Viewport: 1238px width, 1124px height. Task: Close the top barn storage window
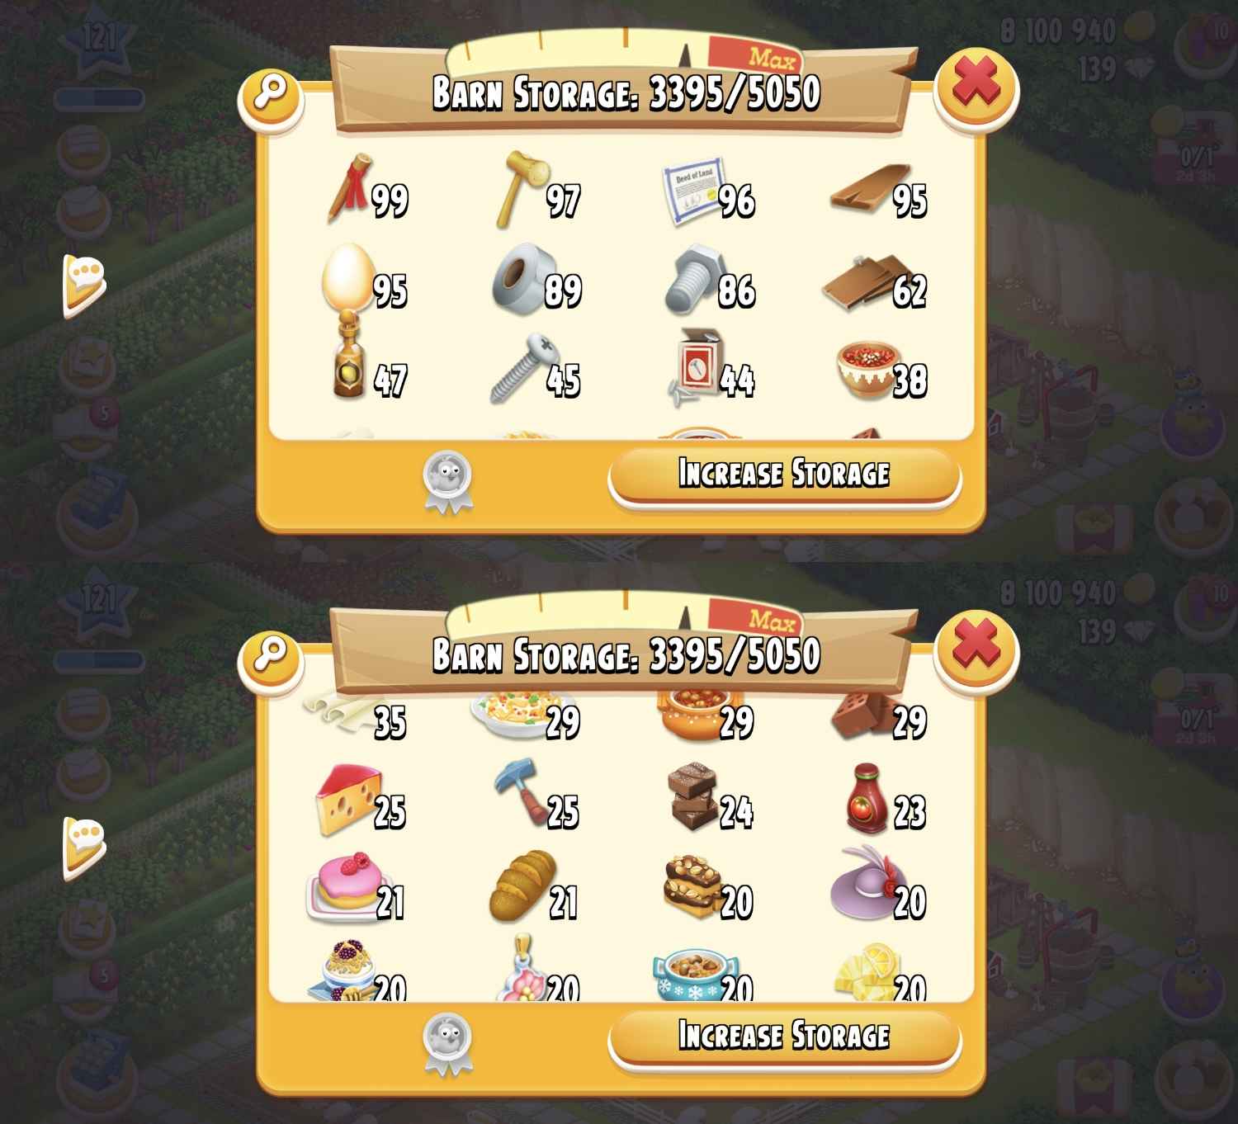pyautogui.click(x=976, y=86)
